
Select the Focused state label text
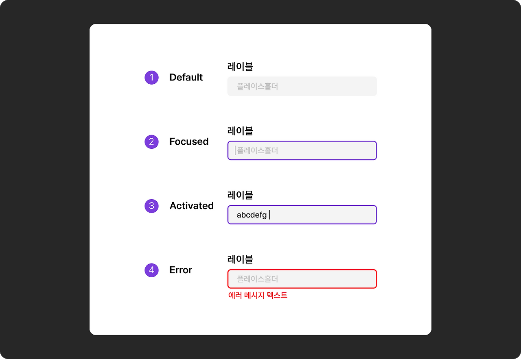click(x=189, y=141)
